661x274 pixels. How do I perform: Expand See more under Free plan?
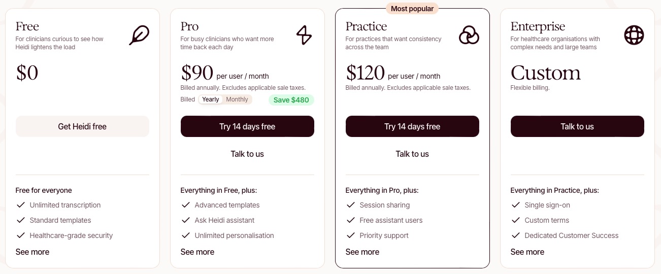click(32, 252)
